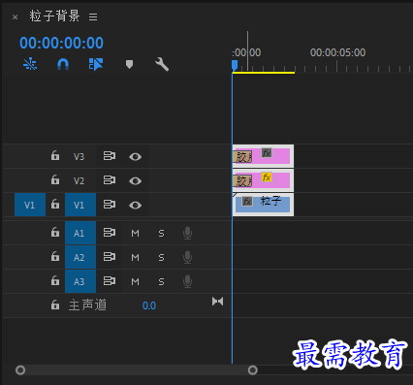This screenshot has width=413, height=385.
Task: Enable voice-over record on A3
Action: coord(187,281)
